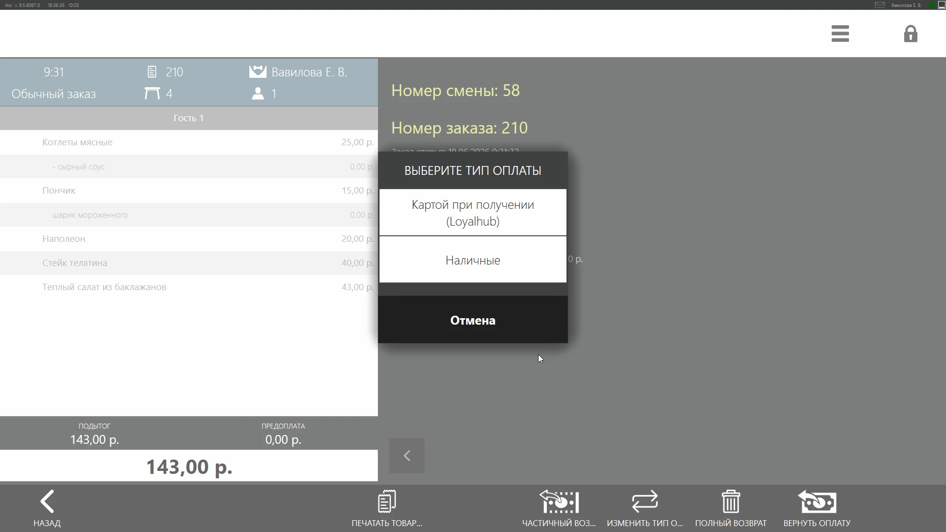Click the table number 4 icon
This screenshot has width=946, height=532.
pyautogui.click(x=152, y=94)
